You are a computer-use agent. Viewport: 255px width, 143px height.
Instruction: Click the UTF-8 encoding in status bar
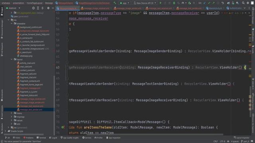pyautogui.click(x=222, y=141)
